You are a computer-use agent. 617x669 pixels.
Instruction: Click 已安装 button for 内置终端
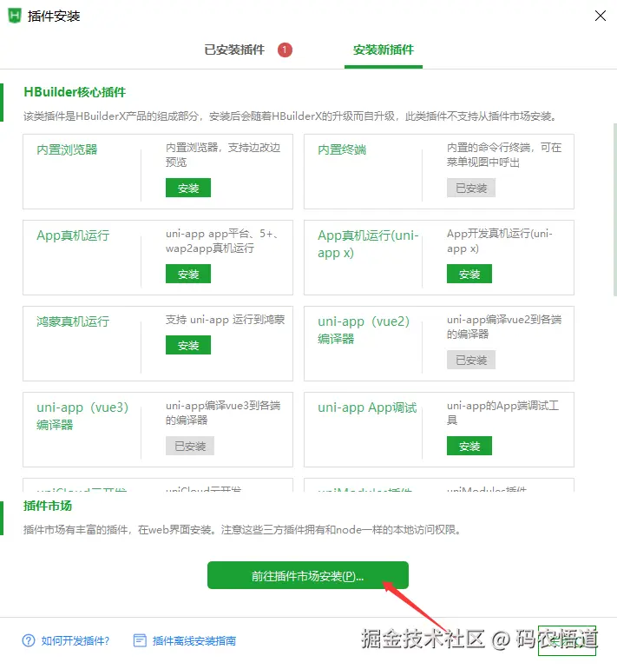pyautogui.click(x=471, y=188)
